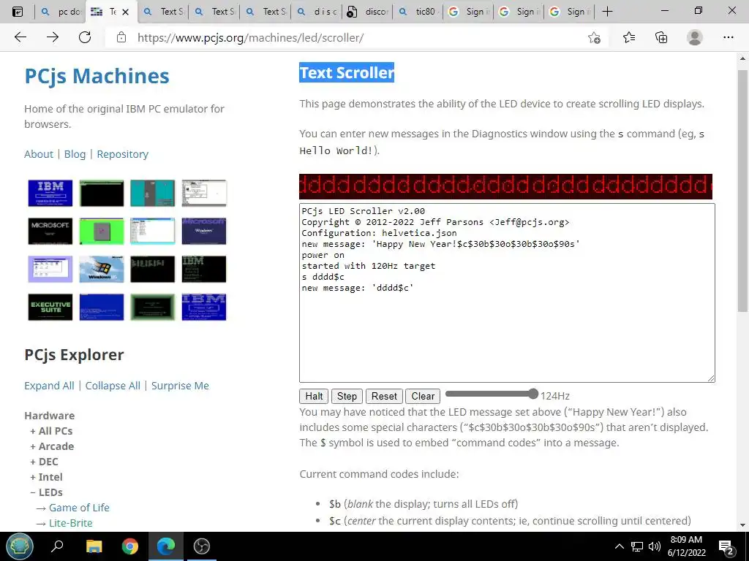749x561 pixels.
Task: Click Expand All in PCjs Explorer
Action: [49, 386]
